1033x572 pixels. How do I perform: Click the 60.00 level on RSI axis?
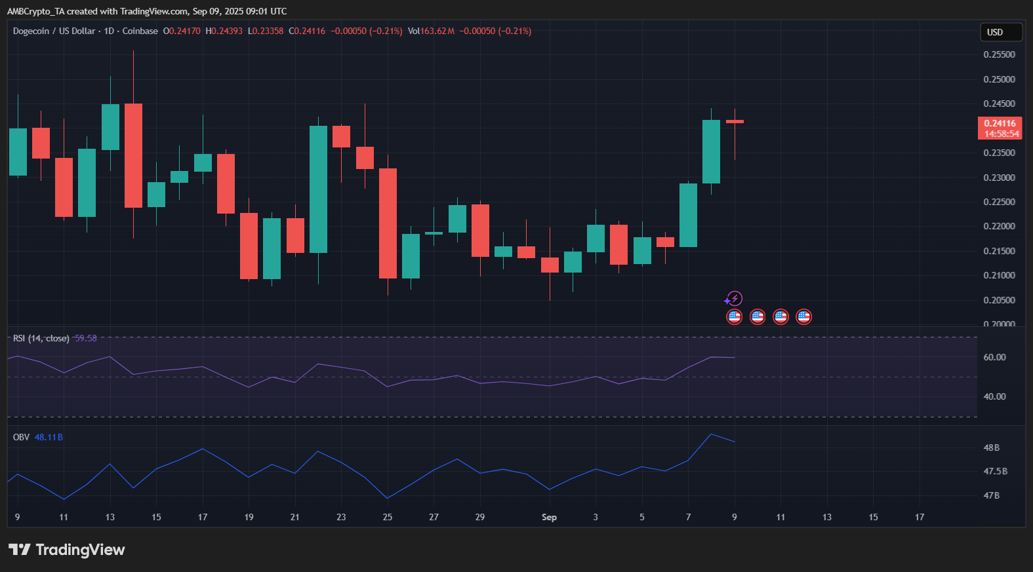pyautogui.click(x=994, y=357)
